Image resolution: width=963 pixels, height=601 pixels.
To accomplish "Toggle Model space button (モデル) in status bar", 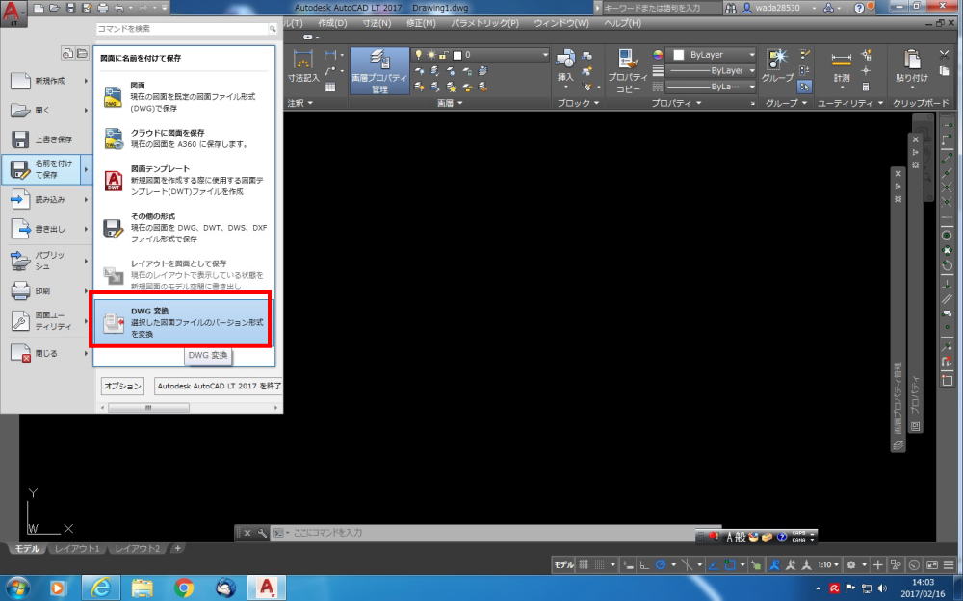I will coord(563,564).
